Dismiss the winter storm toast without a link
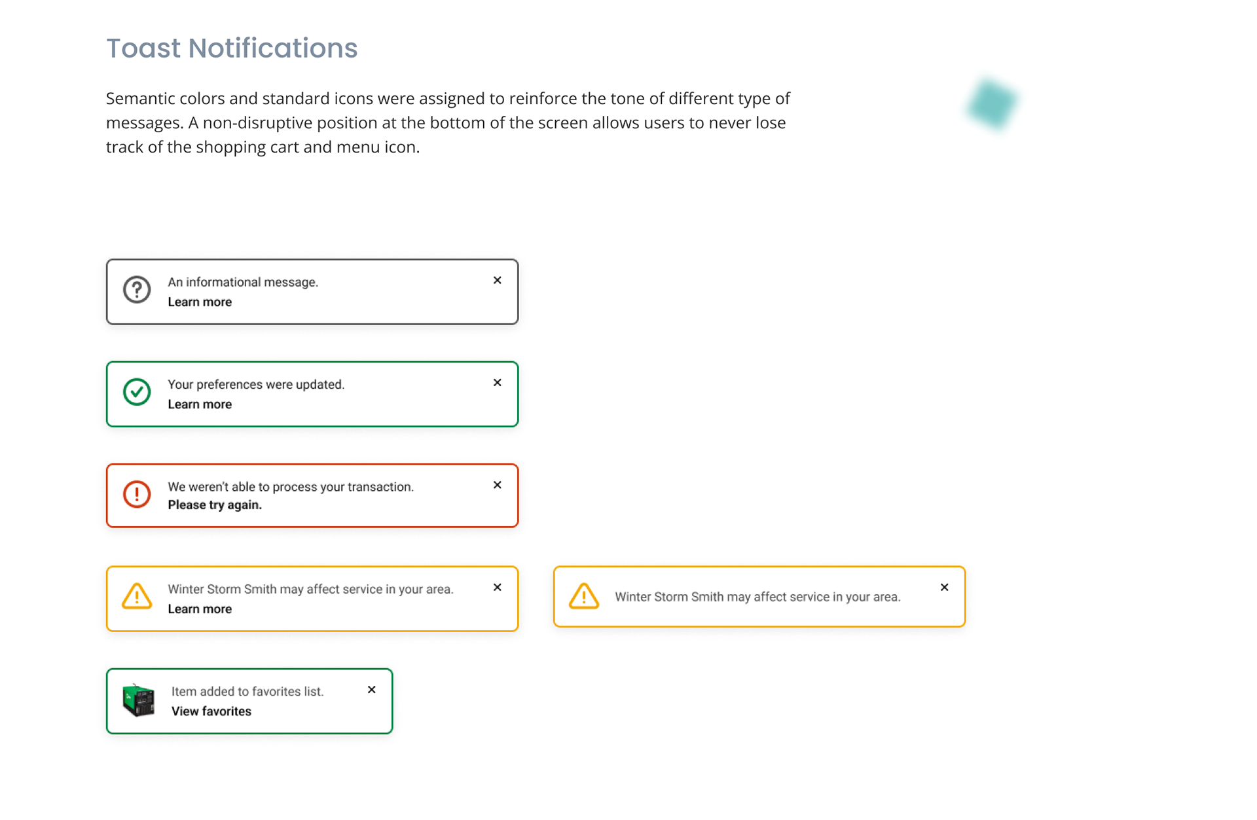Screen dimensions: 1257x820 944,588
